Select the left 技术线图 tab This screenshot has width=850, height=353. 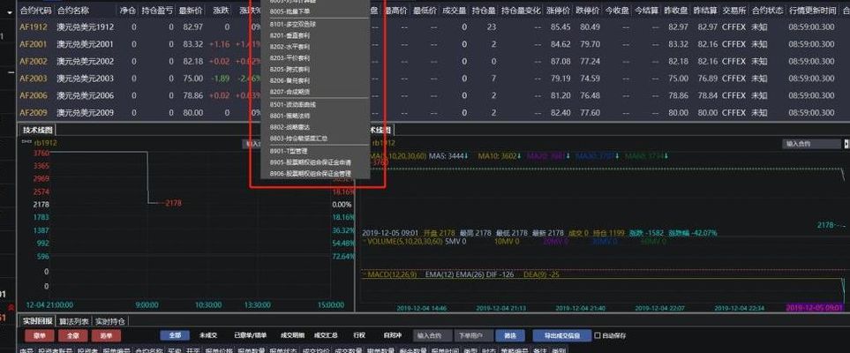click(37, 130)
